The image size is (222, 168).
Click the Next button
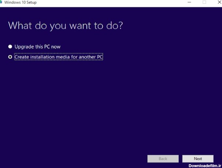point(198,159)
